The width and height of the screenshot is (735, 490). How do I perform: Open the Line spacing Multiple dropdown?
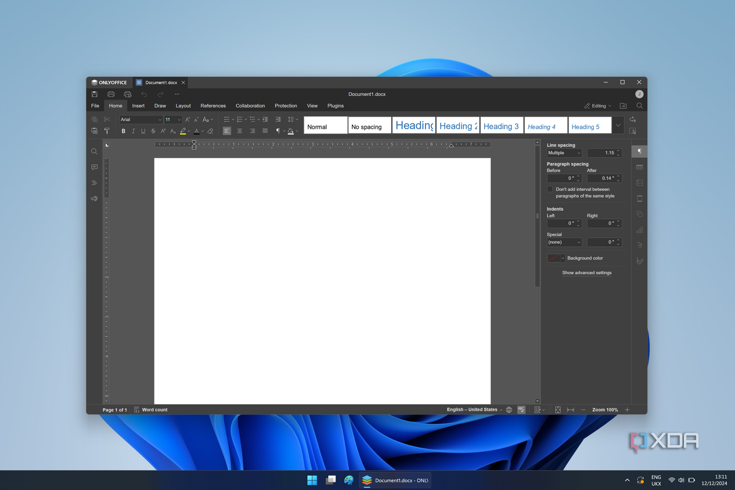pyautogui.click(x=564, y=153)
